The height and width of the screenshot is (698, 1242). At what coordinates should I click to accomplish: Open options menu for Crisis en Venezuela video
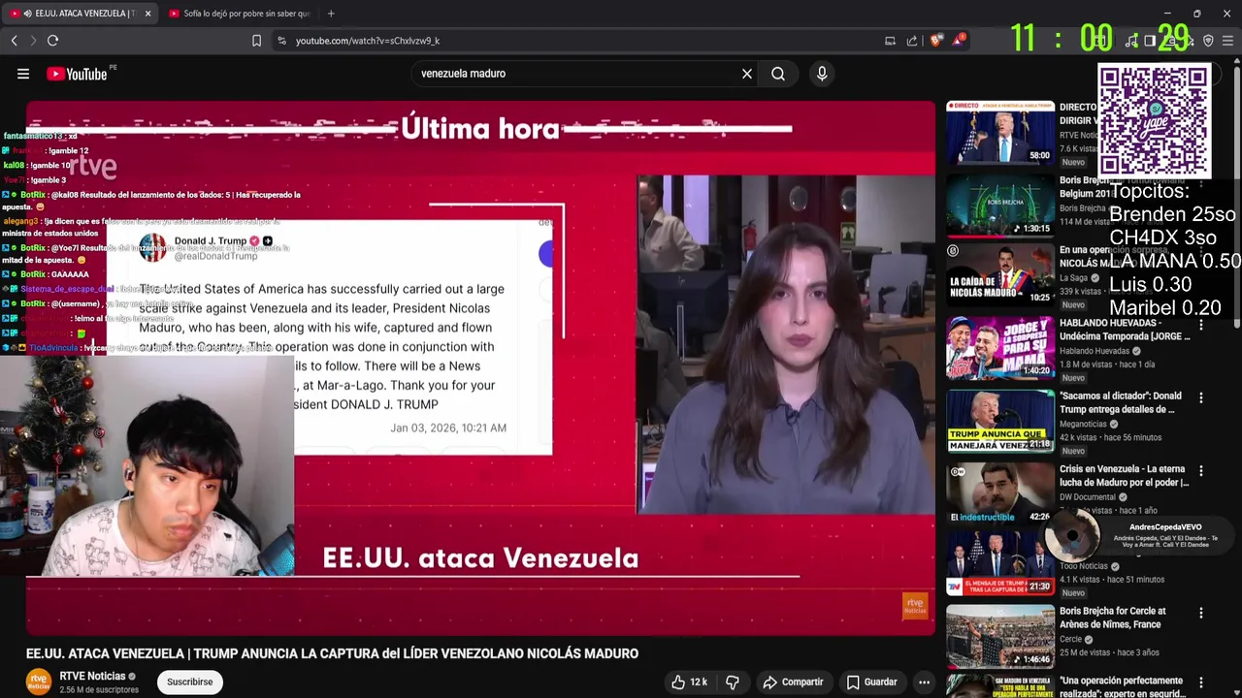(1201, 470)
